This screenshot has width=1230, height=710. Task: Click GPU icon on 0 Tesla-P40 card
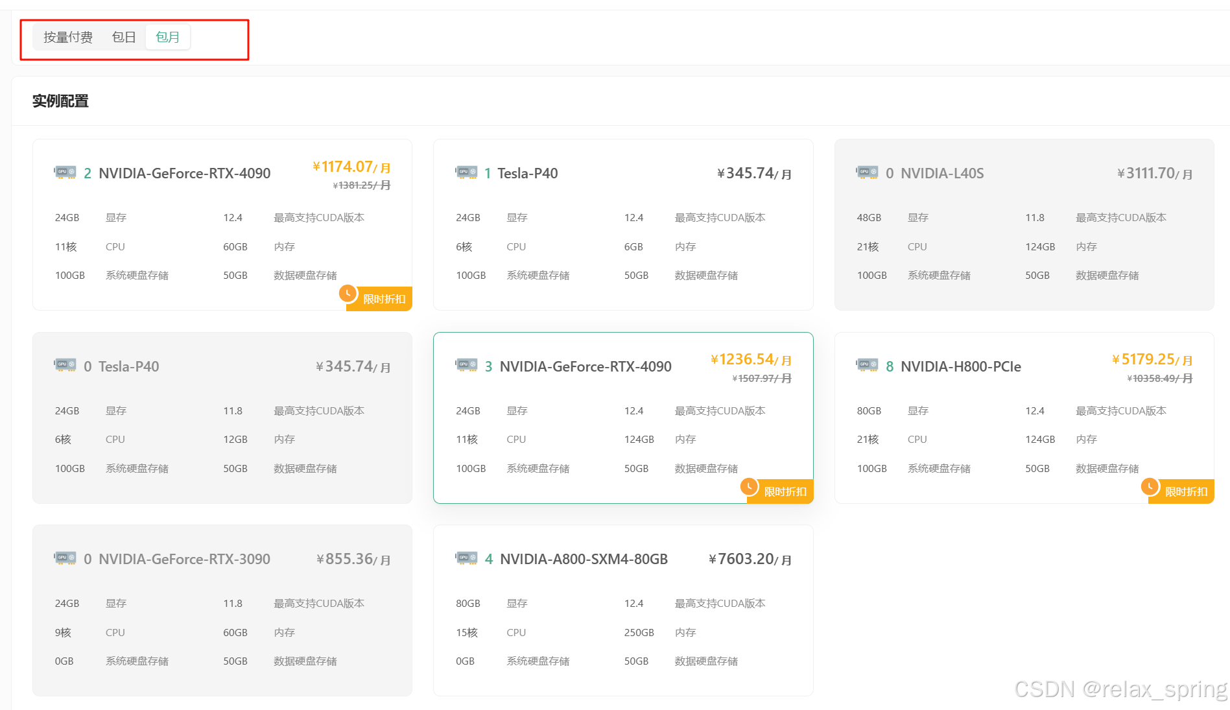pos(65,365)
